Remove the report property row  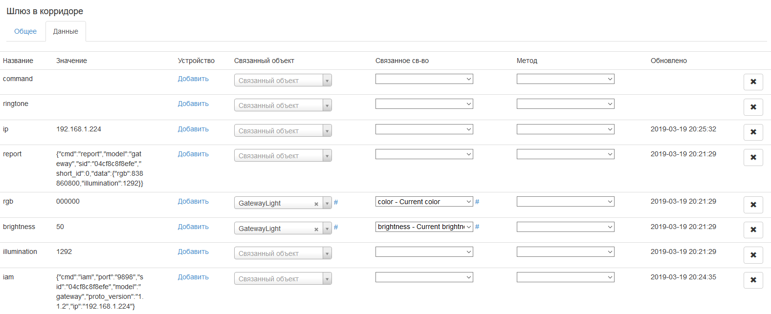(753, 157)
